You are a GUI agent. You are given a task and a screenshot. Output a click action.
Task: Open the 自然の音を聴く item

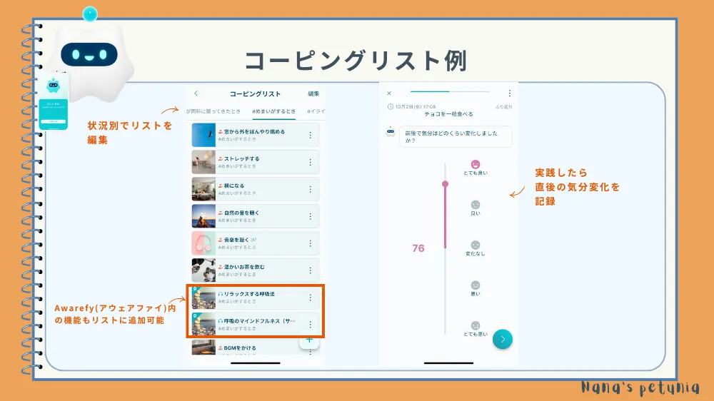point(256,216)
